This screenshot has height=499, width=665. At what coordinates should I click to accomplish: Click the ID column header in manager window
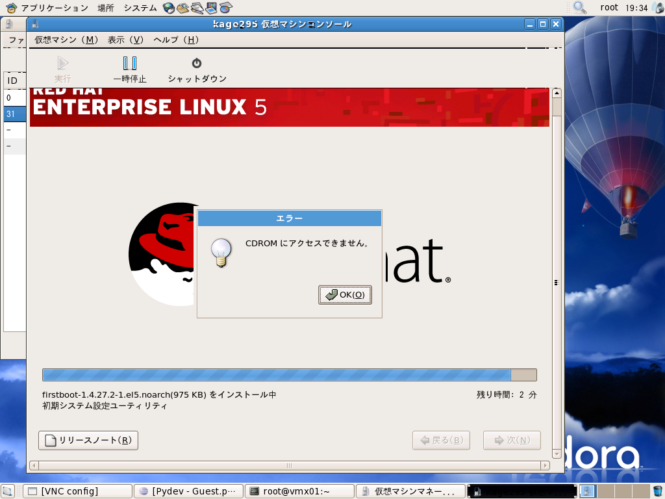tap(15, 81)
